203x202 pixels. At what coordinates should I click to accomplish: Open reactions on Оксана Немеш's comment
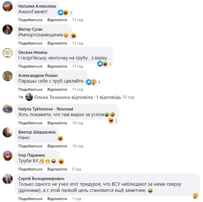(105, 64)
